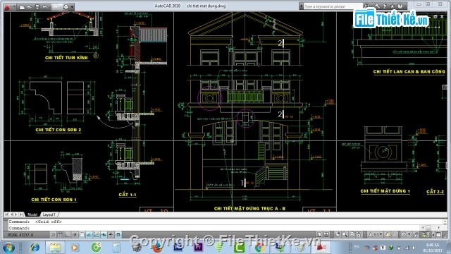Click in the keyword search field

332,6
